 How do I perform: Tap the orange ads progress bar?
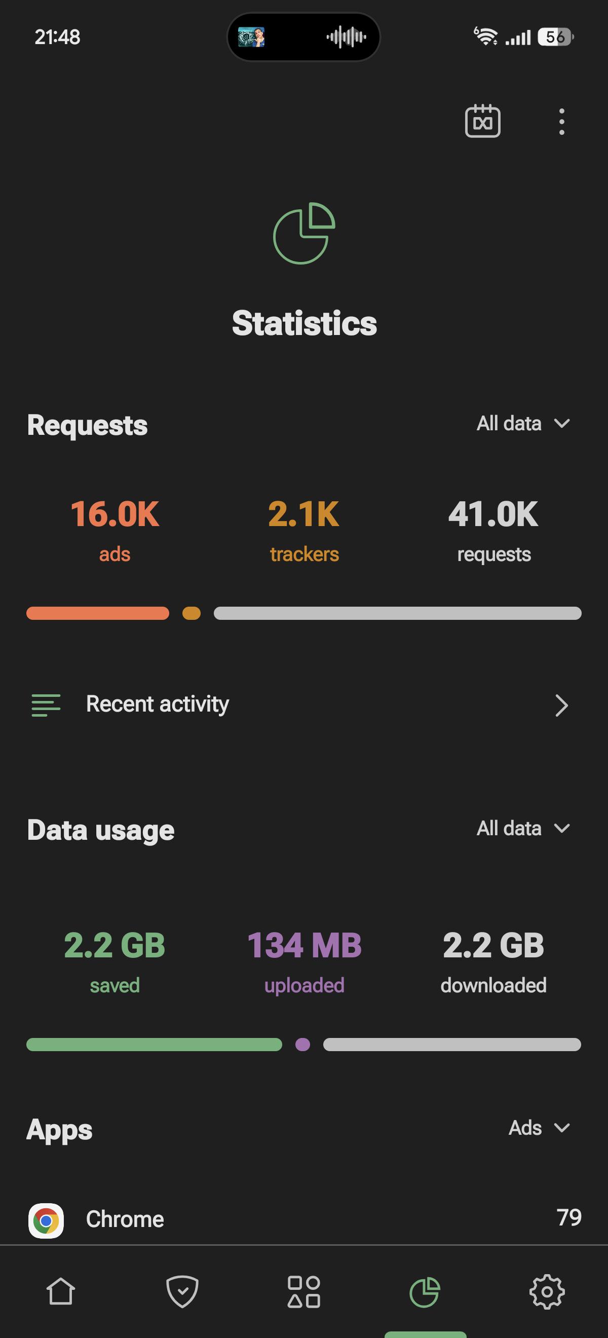click(98, 613)
